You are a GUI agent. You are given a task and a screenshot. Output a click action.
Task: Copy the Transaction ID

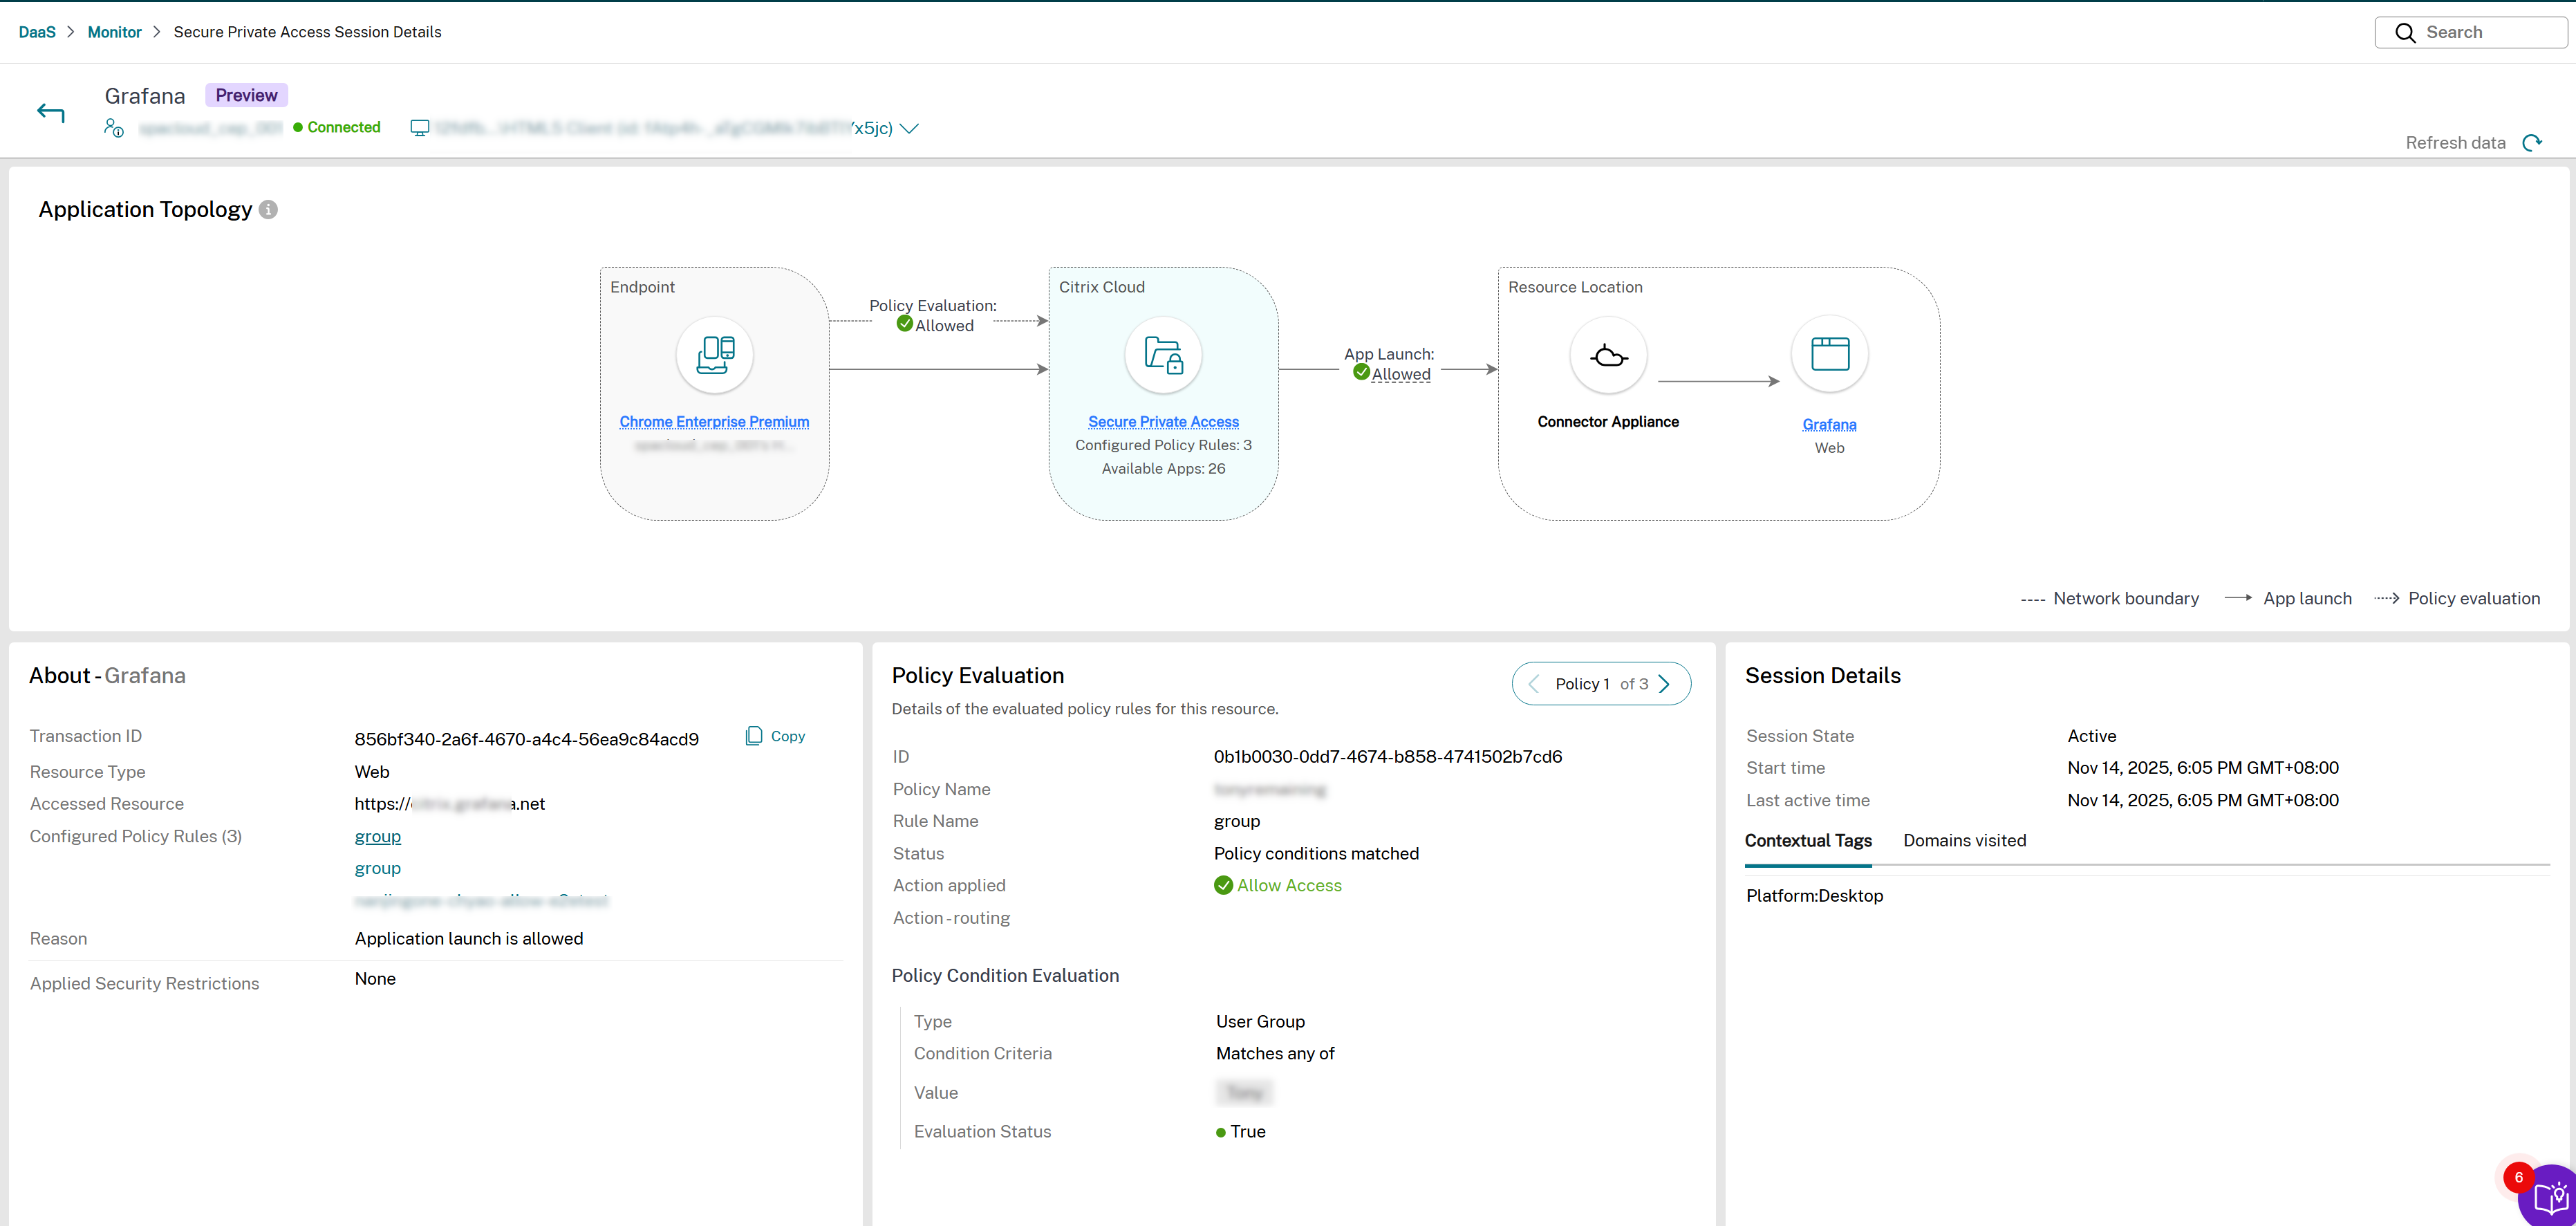(775, 736)
